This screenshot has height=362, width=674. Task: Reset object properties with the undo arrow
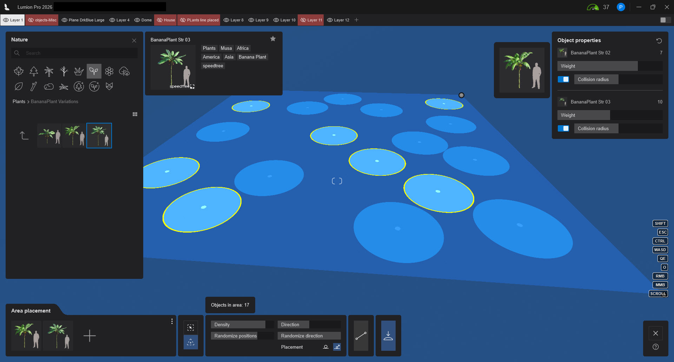(659, 41)
